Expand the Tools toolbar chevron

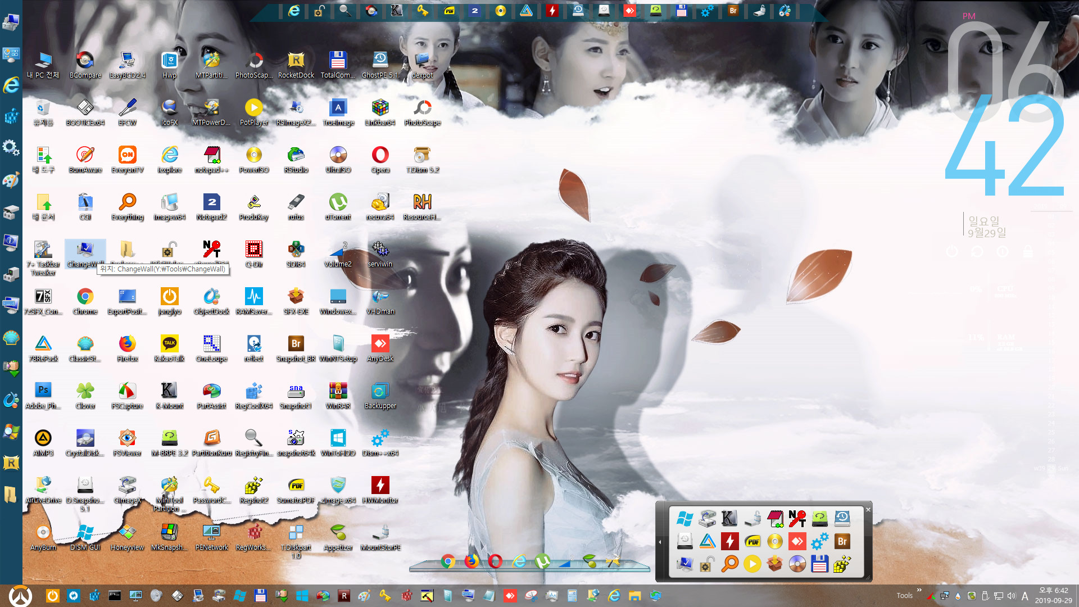pos(919,590)
